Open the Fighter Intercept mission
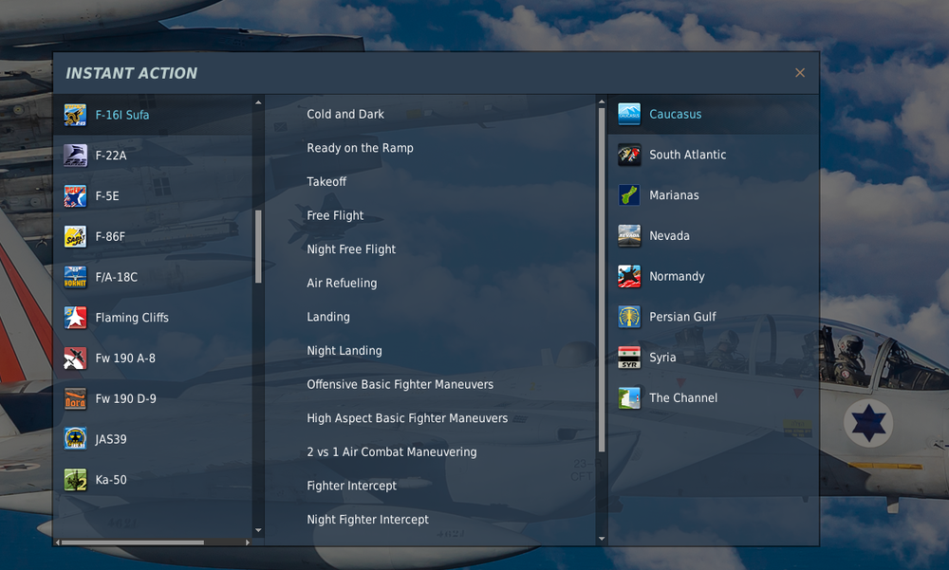The image size is (949, 570). tap(351, 486)
